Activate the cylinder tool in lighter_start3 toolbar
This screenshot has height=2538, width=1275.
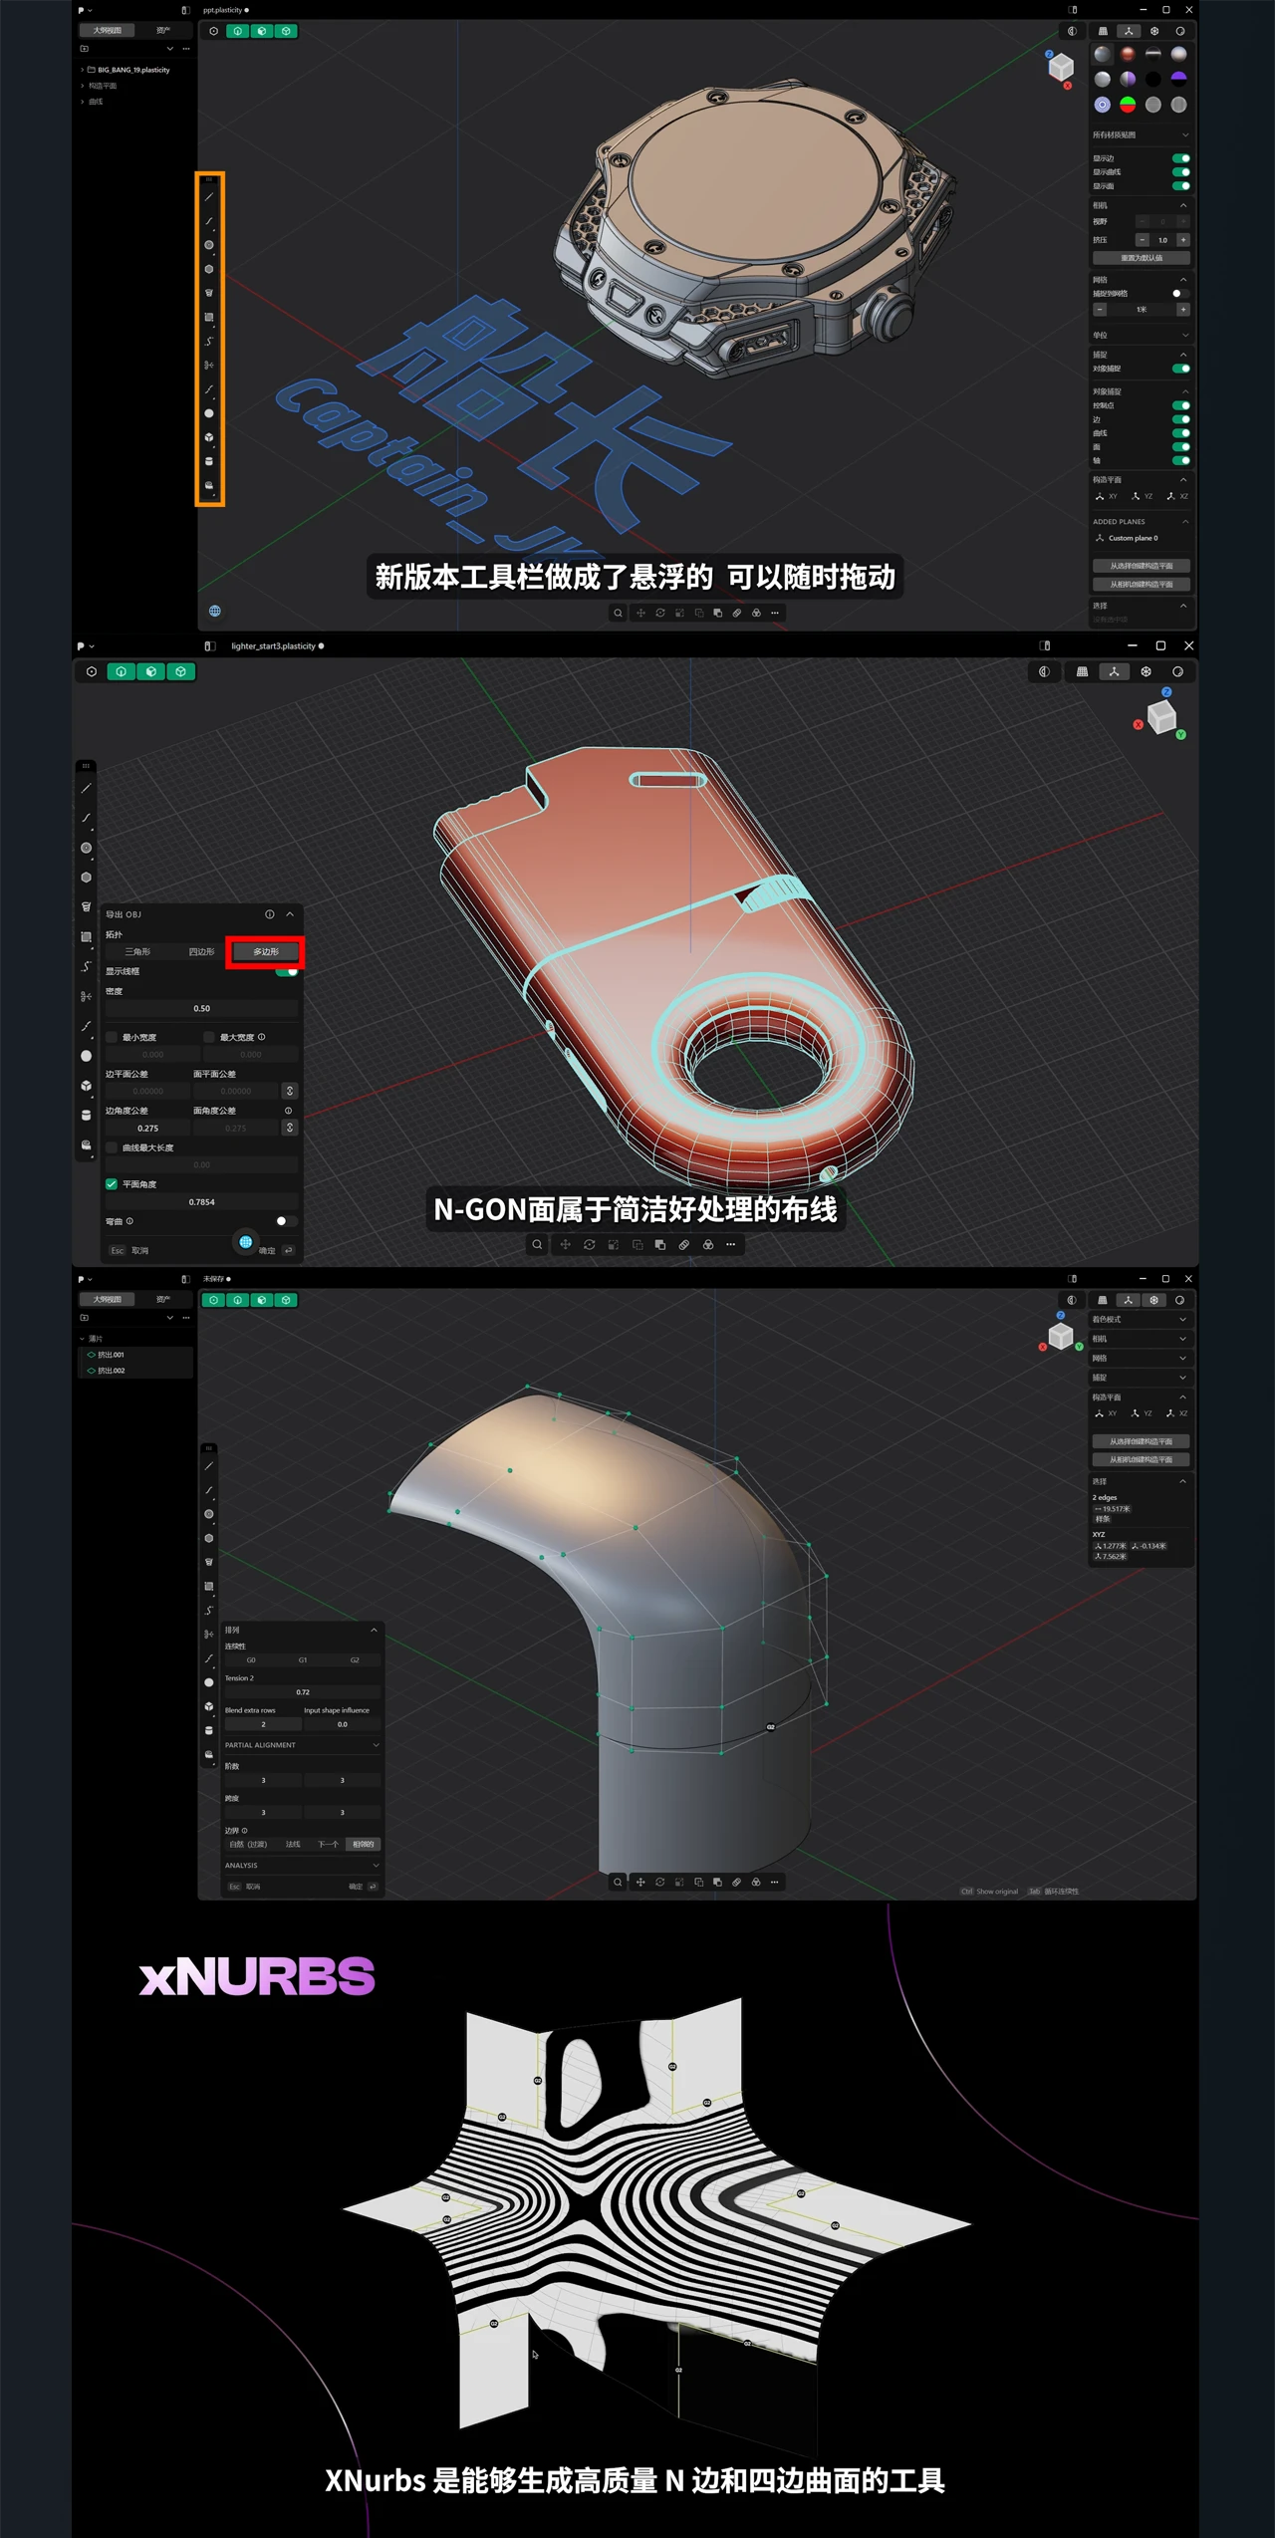87,1115
